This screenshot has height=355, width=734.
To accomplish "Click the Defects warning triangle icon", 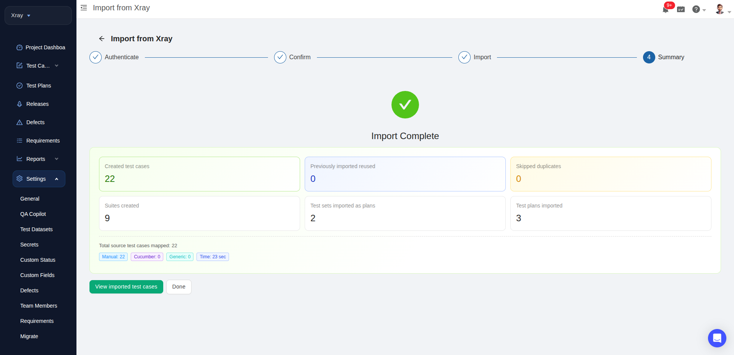I will point(19,122).
